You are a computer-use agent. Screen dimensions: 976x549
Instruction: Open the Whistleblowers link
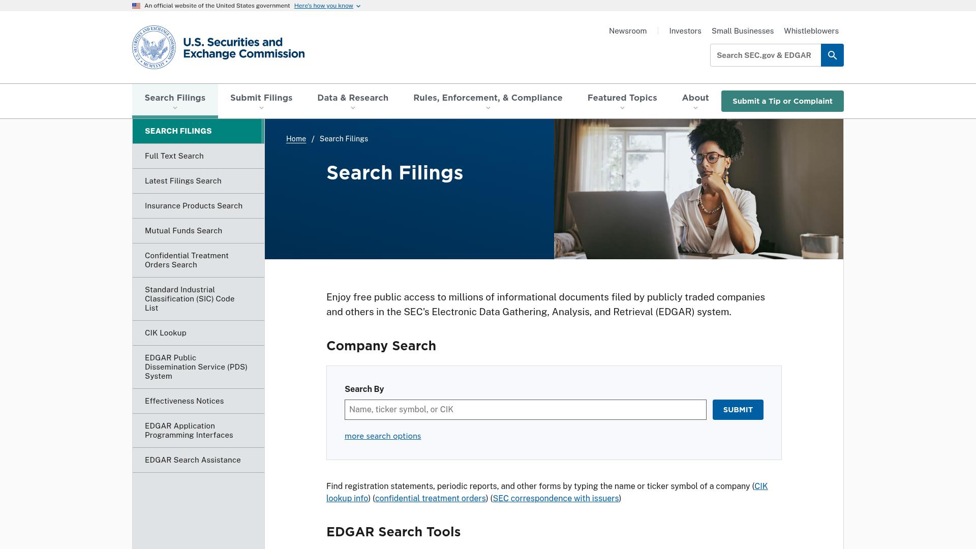click(x=811, y=31)
